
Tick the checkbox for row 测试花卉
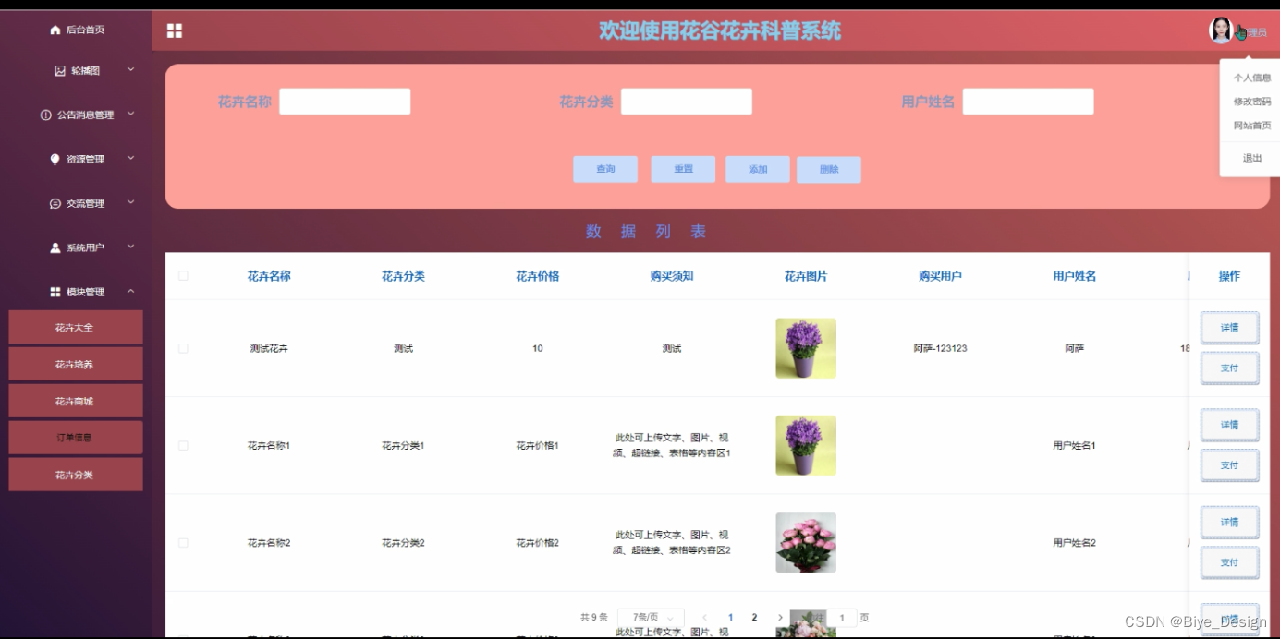point(183,348)
